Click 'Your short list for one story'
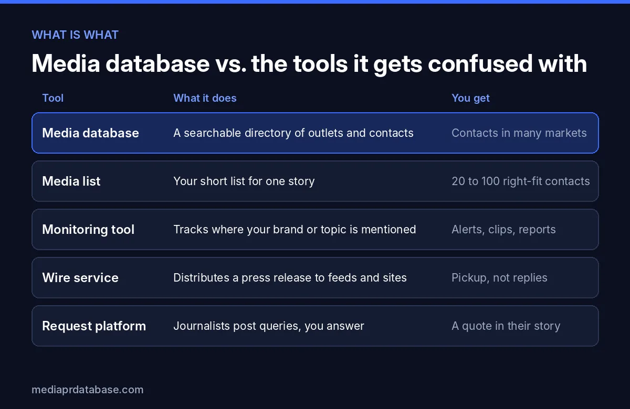This screenshot has height=409, width=630. (244, 181)
